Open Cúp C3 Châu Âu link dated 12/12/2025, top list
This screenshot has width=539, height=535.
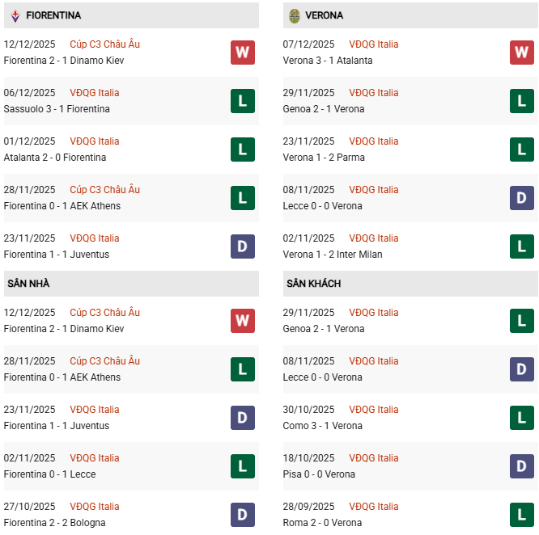tap(104, 44)
